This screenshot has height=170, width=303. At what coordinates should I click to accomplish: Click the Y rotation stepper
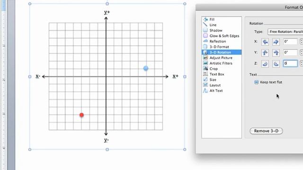point(301,52)
